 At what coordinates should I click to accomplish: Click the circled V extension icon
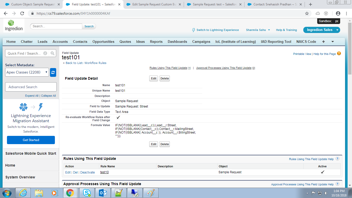[326, 13]
